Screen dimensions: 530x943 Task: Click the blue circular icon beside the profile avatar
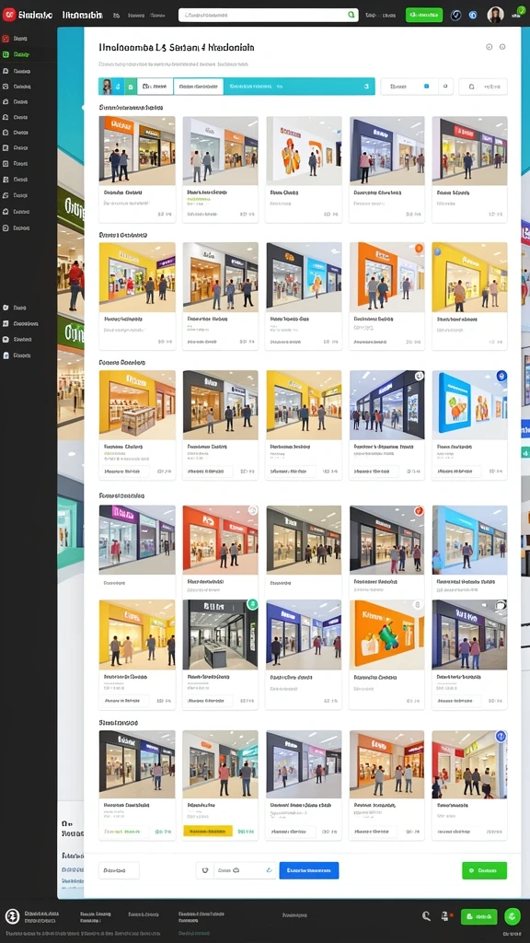click(472, 15)
